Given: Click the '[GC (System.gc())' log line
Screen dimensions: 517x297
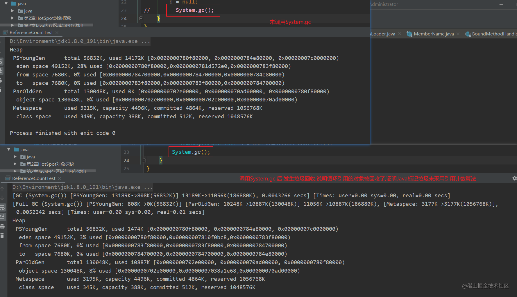Looking at the screenshot, I should 231,196.
